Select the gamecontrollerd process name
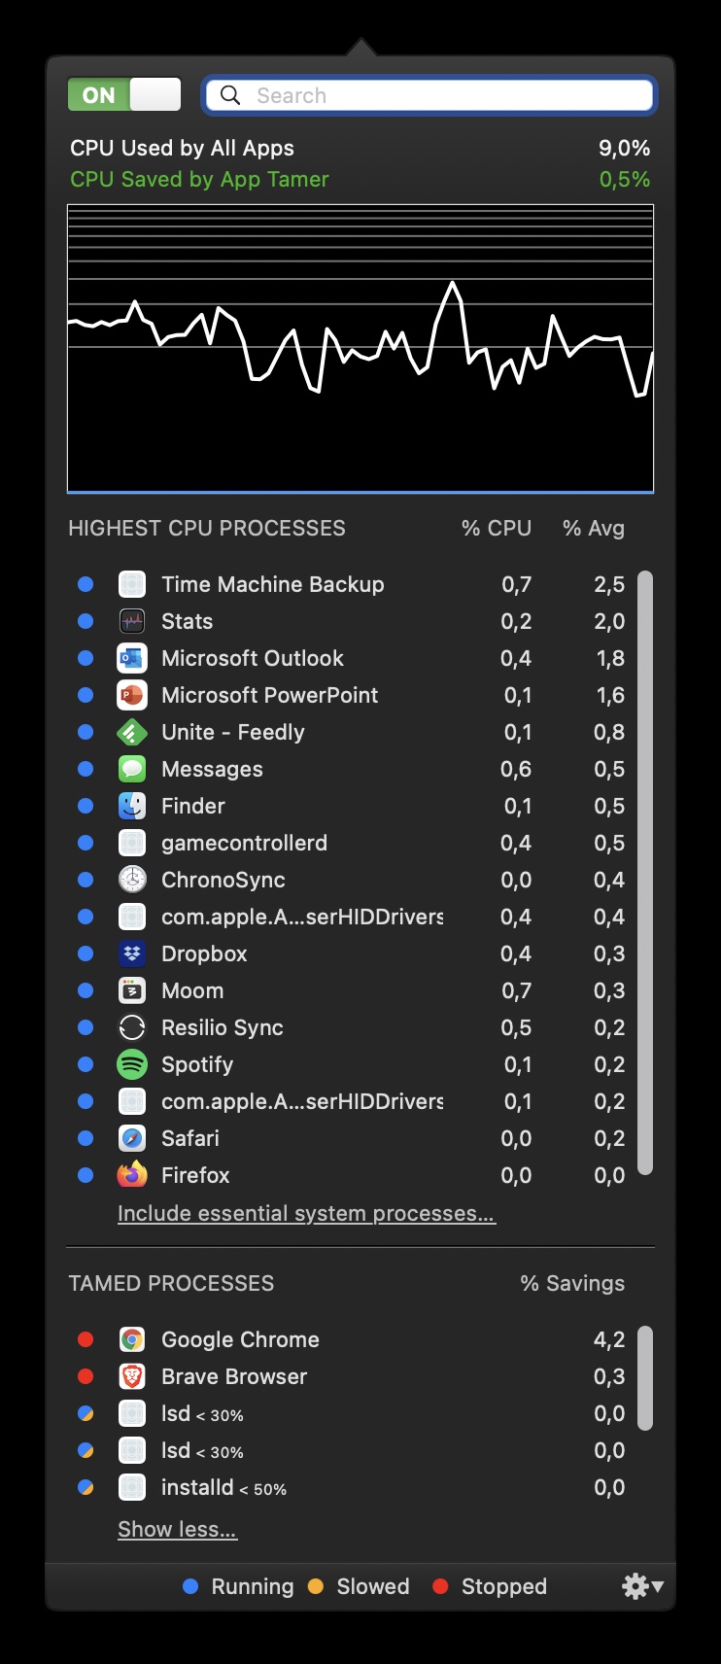Image resolution: width=721 pixels, height=1664 pixels. (244, 843)
